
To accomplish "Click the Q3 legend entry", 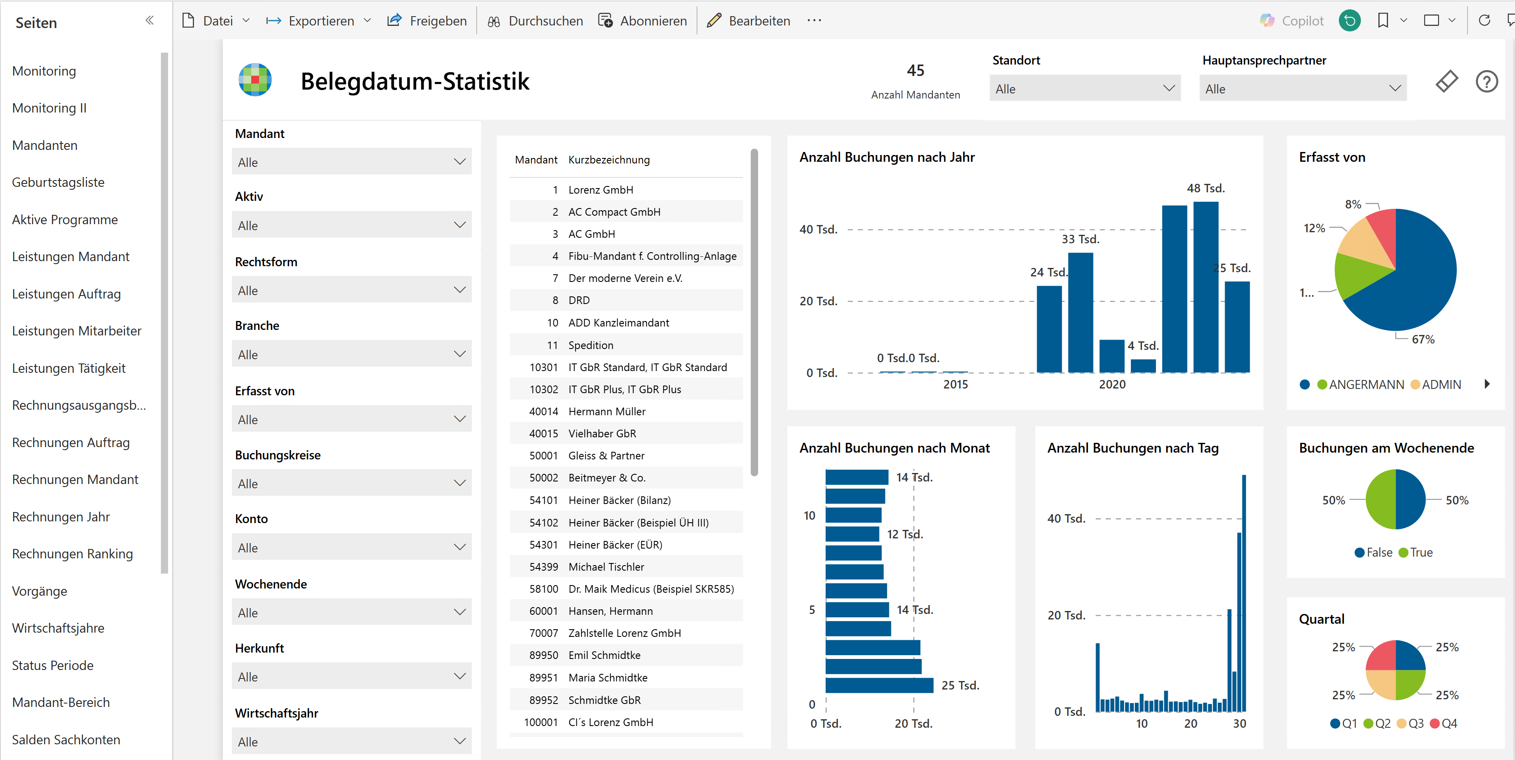I will coord(1410,723).
